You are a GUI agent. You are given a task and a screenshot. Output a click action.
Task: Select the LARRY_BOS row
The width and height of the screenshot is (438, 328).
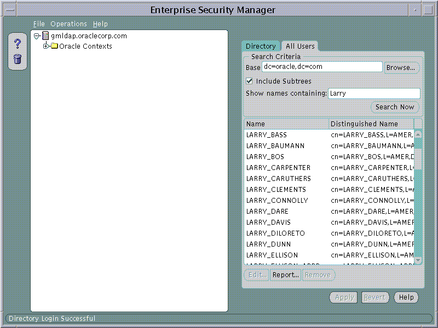pyautogui.click(x=329, y=157)
